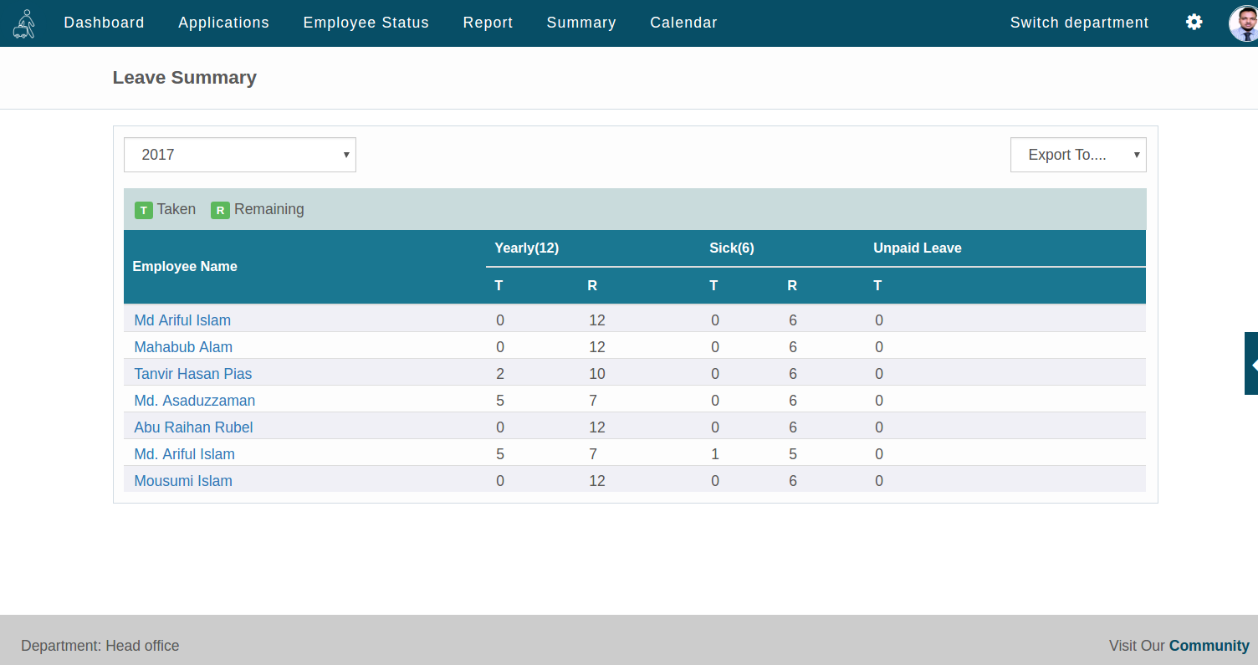Open the Applications menu item
This screenshot has height=665, width=1258.
coord(223,23)
